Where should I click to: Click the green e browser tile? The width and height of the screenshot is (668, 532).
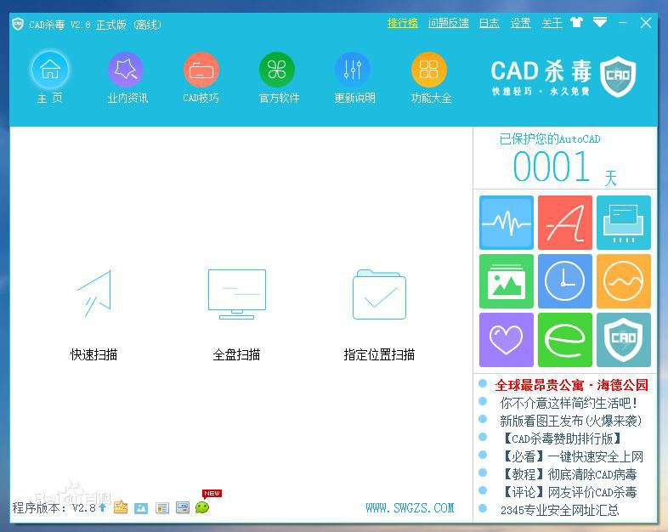[565, 340]
